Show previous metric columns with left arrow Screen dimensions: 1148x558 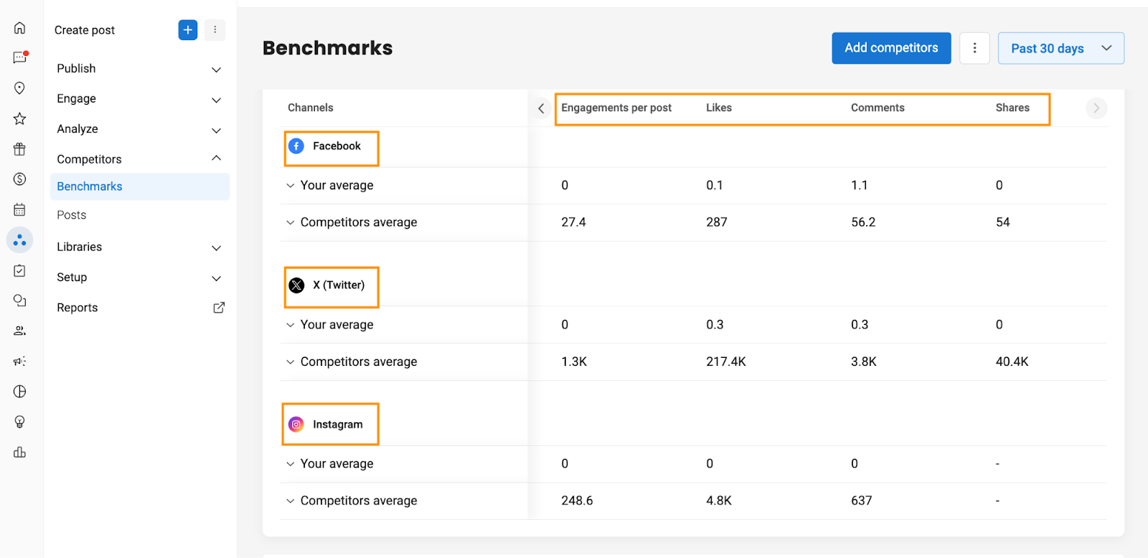click(541, 108)
